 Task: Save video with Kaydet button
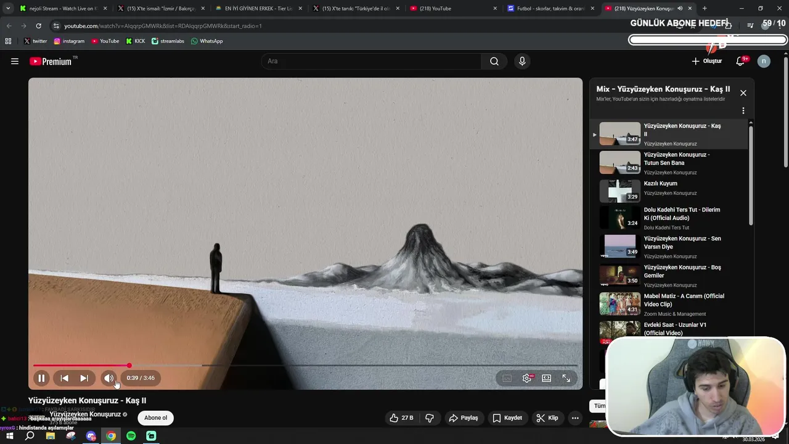[507, 418]
